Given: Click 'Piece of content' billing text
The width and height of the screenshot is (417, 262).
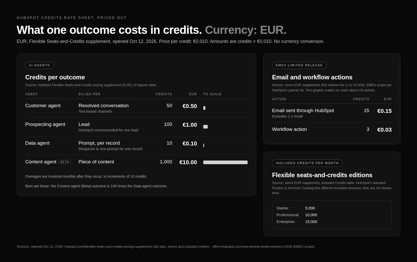Looking at the screenshot, I should pyautogui.click(x=96, y=162).
